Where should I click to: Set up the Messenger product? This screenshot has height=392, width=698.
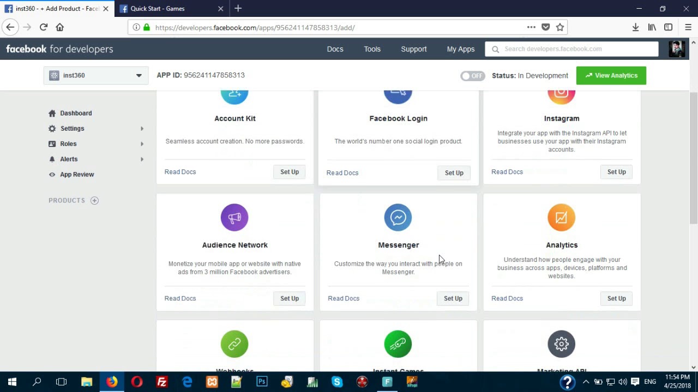click(453, 298)
